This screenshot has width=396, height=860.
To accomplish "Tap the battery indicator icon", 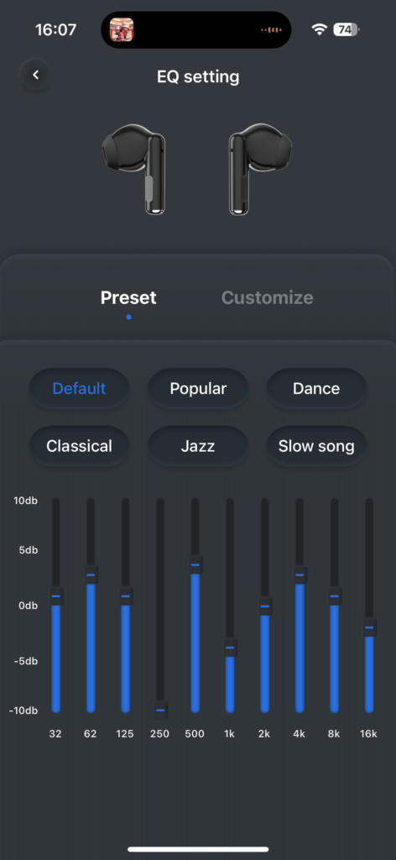I will (x=346, y=29).
